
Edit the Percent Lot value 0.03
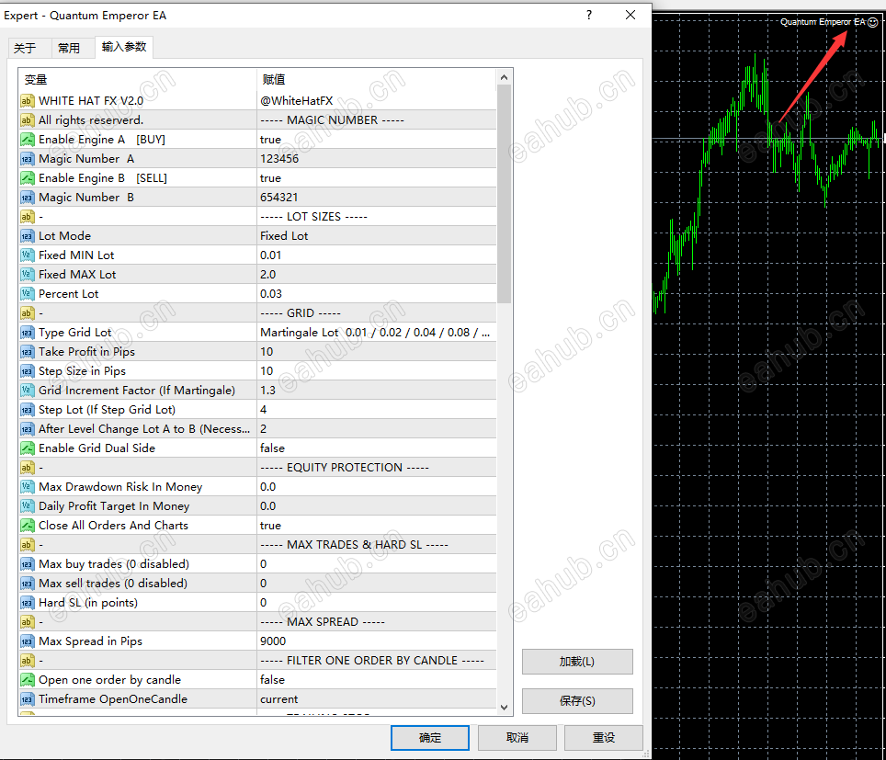pos(377,294)
